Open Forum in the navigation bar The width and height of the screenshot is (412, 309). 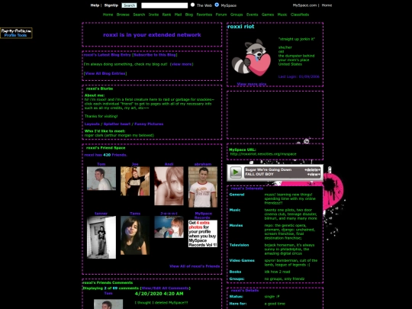point(221,14)
